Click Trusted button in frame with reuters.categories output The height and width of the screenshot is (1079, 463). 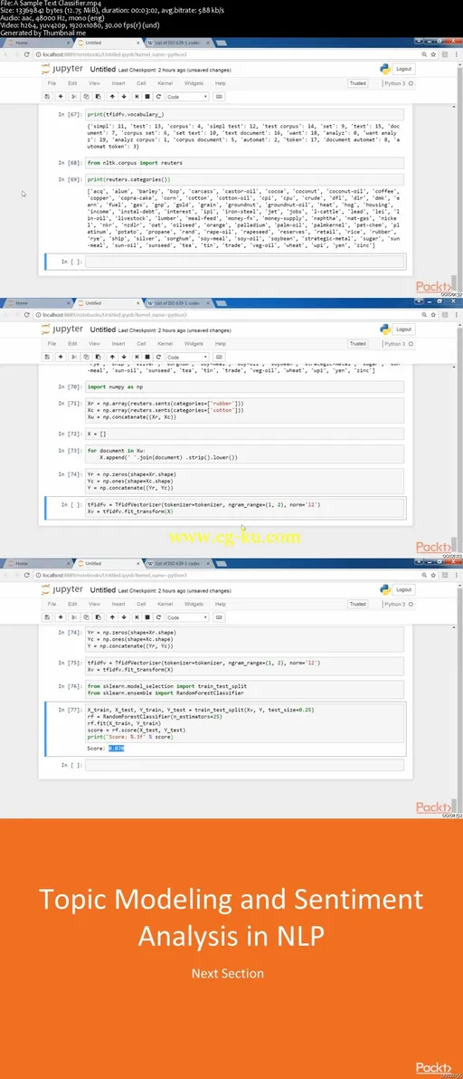[357, 83]
